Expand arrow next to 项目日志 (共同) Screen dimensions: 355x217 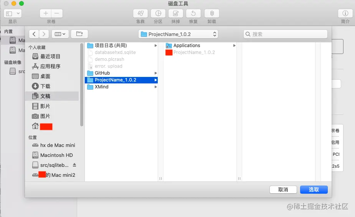click(155, 46)
